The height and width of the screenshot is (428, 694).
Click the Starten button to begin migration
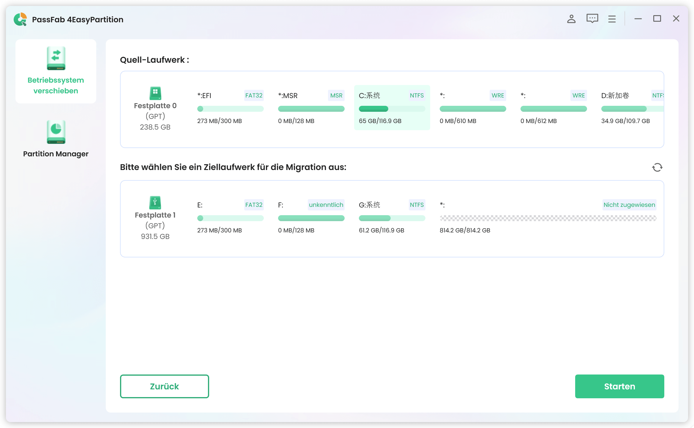click(x=619, y=386)
